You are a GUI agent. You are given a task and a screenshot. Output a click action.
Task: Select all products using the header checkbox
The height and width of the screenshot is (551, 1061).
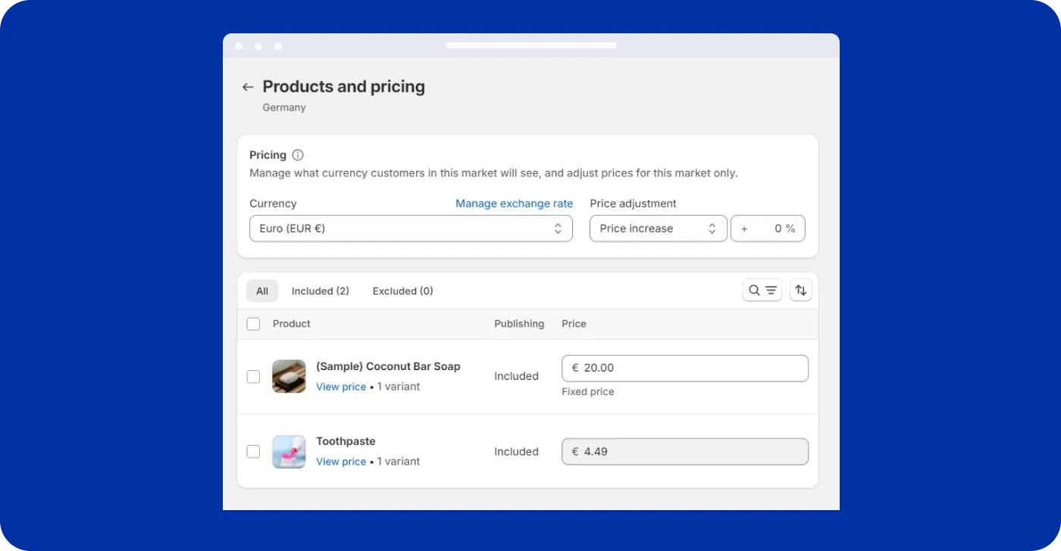[253, 323]
